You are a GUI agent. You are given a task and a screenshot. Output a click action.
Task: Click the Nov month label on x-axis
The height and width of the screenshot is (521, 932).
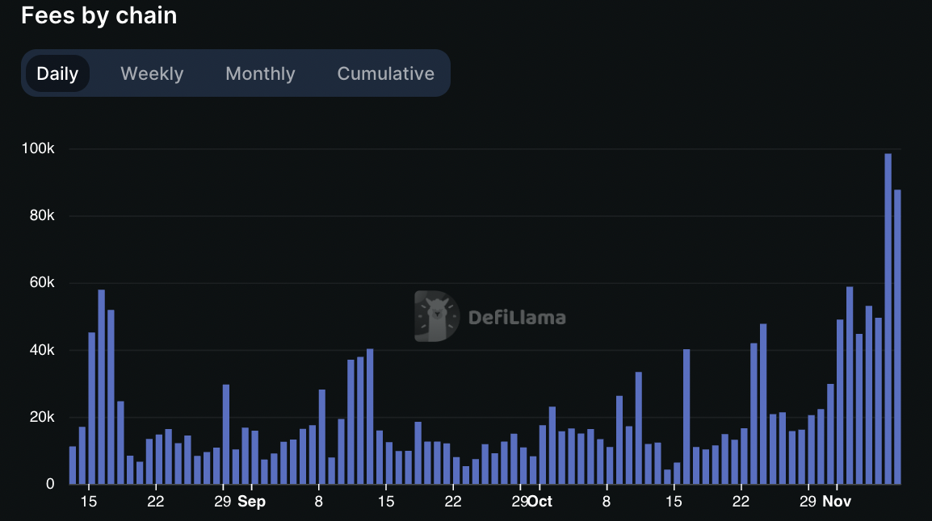[x=837, y=502]
